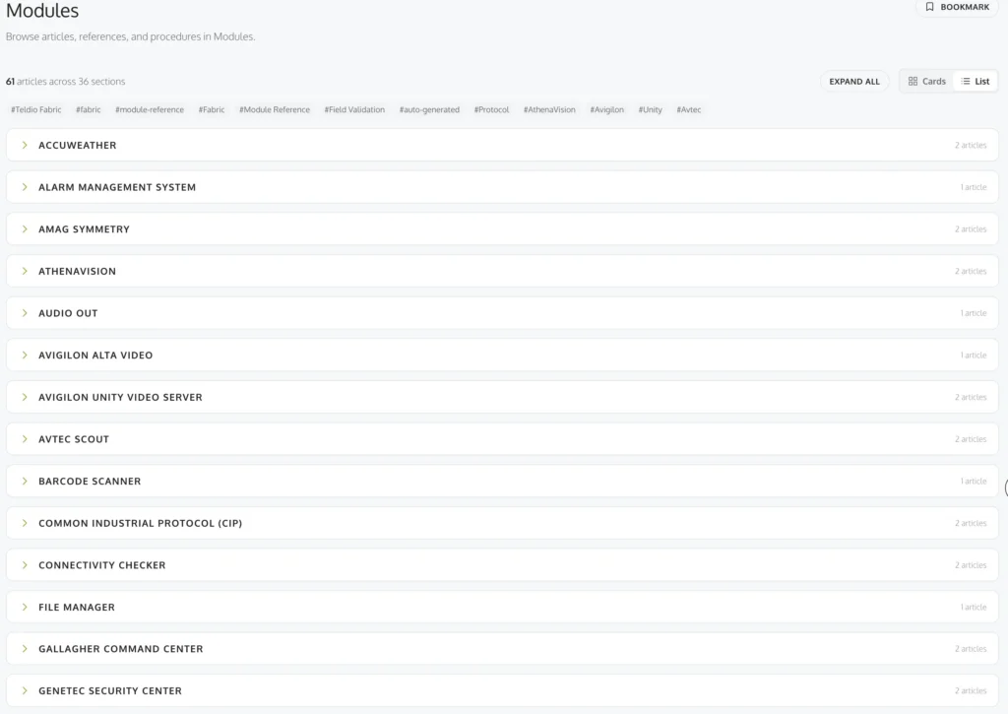Switch to List view

click(x=975, y=82)
